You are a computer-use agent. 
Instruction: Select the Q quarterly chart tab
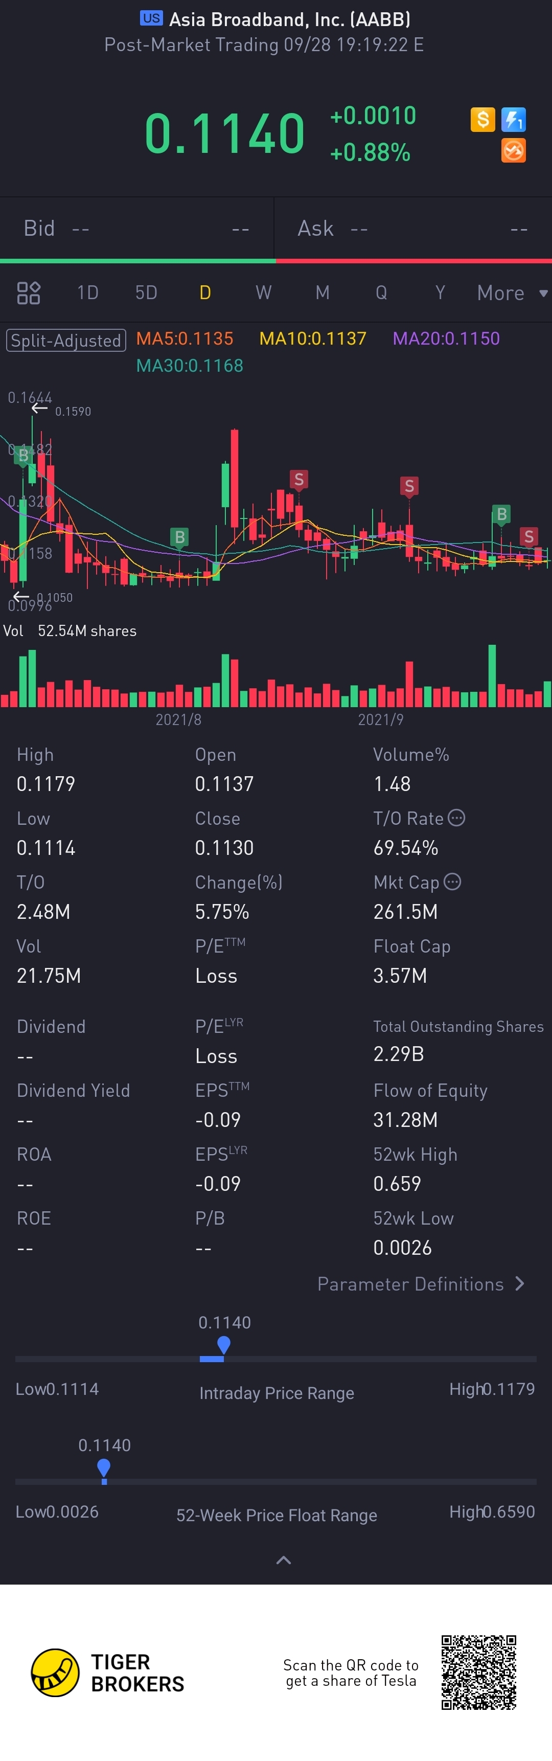pos(381,292)
